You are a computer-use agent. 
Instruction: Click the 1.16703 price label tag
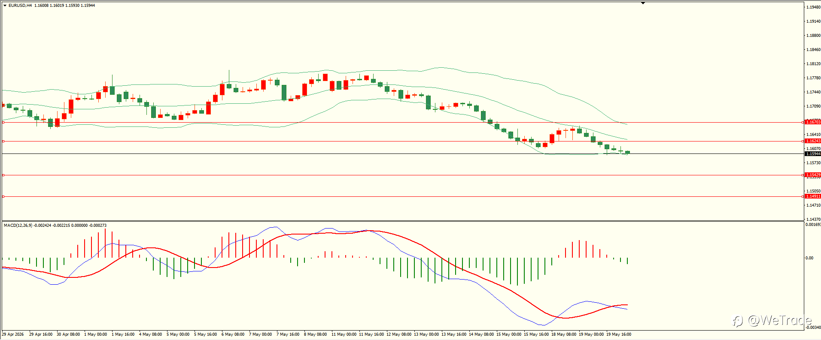(x=812, y=122)
